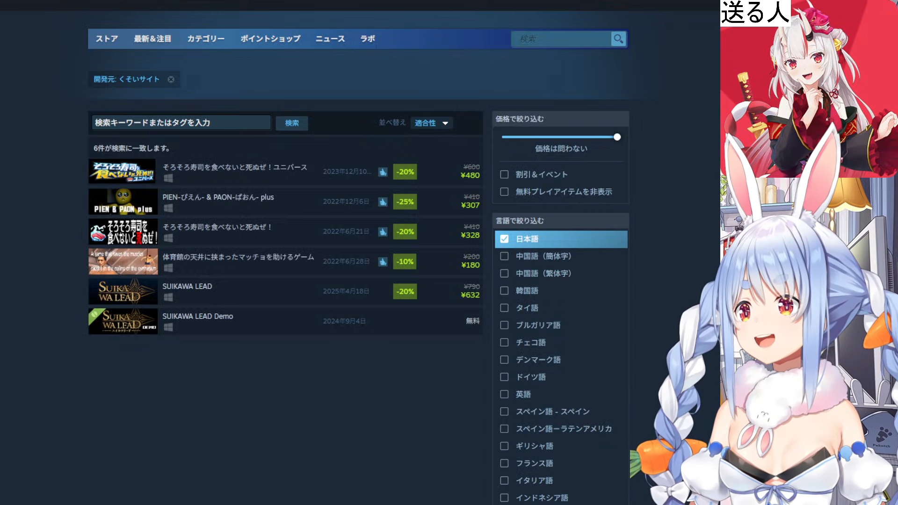The height and width of the screenshot is (505, 898).
Task: Click review thumbs-up icon for 体育館の天井 game
Action: (x=383, y=262)
